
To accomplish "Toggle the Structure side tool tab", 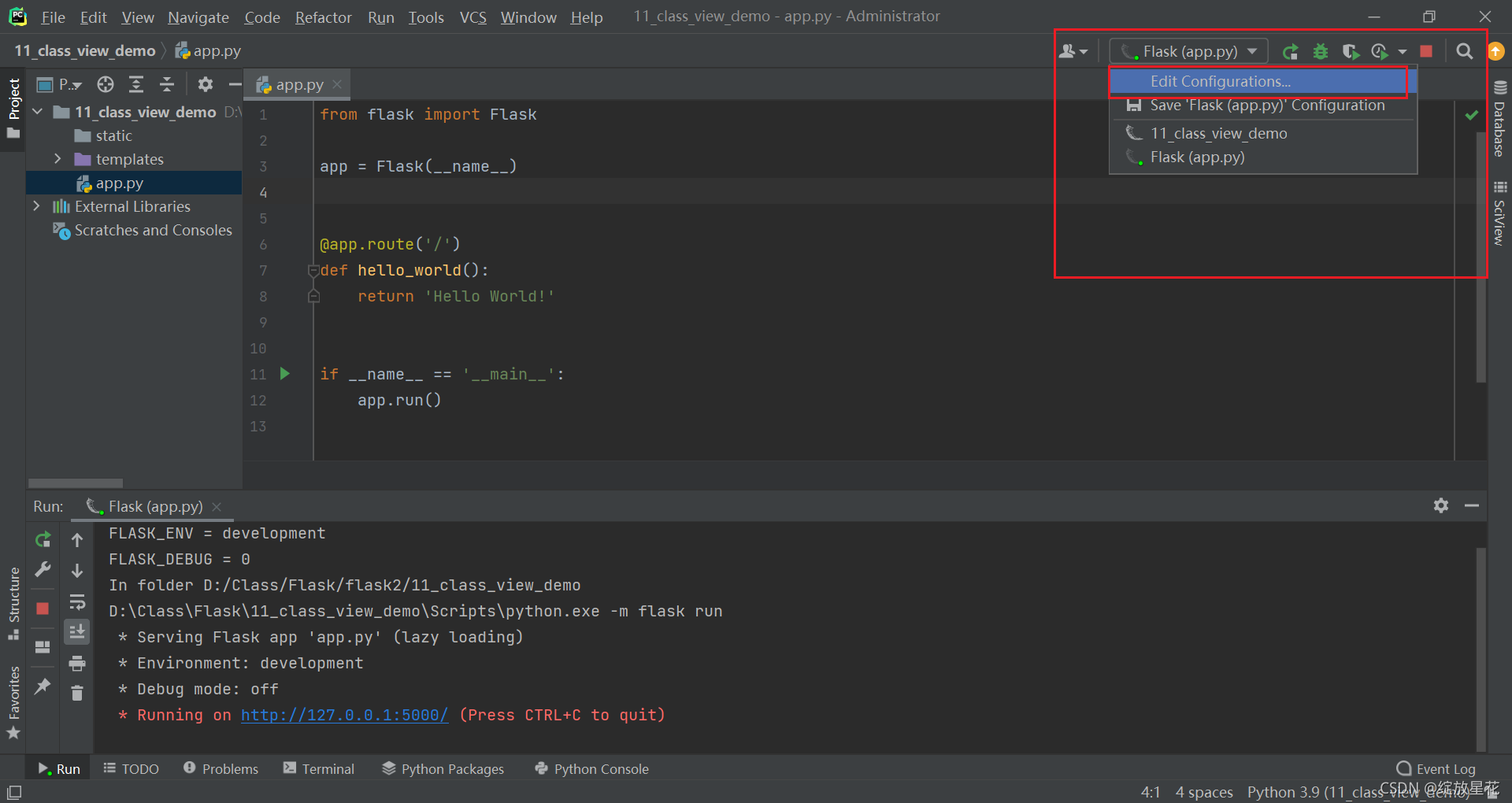I will coord(13,604).
